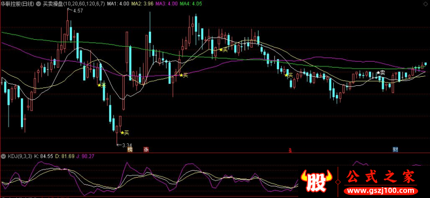Screen dimensions: 430x198
Task: Click the 4.57 high price arrow marker
Action: 71,11
